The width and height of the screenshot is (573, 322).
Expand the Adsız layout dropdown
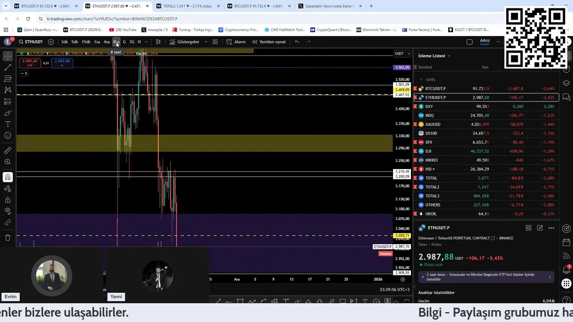498,42
